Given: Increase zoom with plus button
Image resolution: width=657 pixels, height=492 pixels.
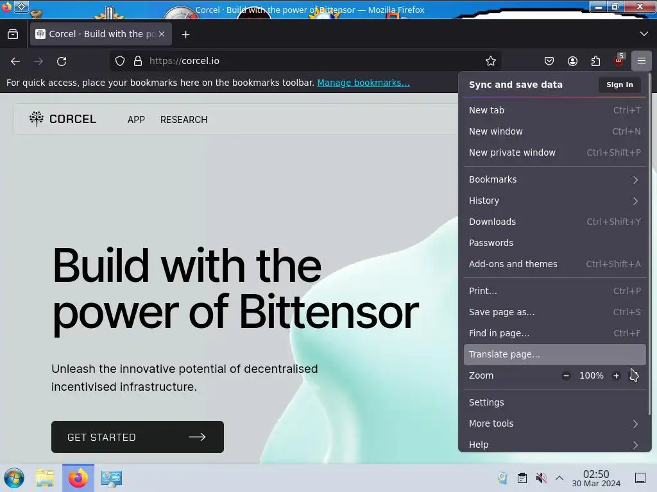Looking at the screenshot, I should pos(616,375).
